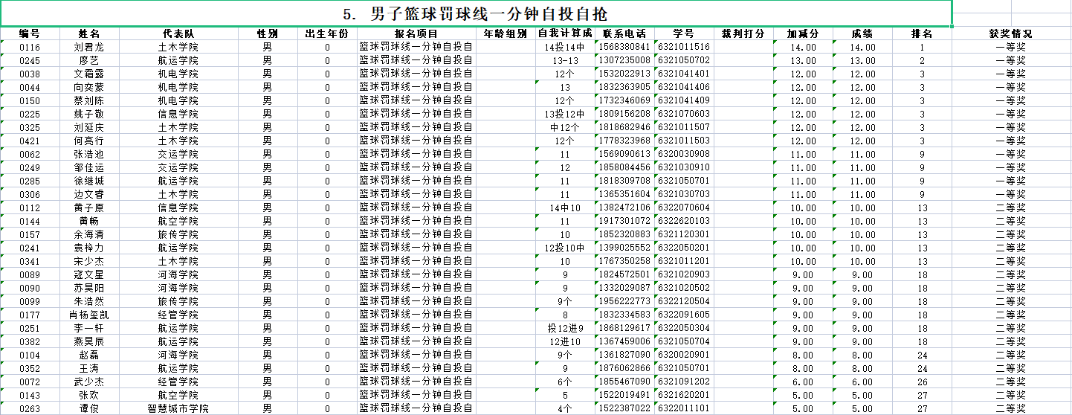Click self-score cell 13-13
1072x415 pixels.
pyautogui.click(x=565, y=60)
